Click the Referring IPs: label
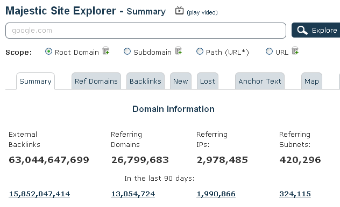Image resolution: width=340 pixels, height=207 pixels. (x=212, y=139)
